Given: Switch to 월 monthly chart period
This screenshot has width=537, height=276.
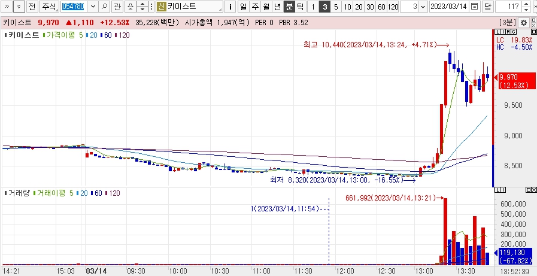Looking at the screenshot, I should [266, 6].
